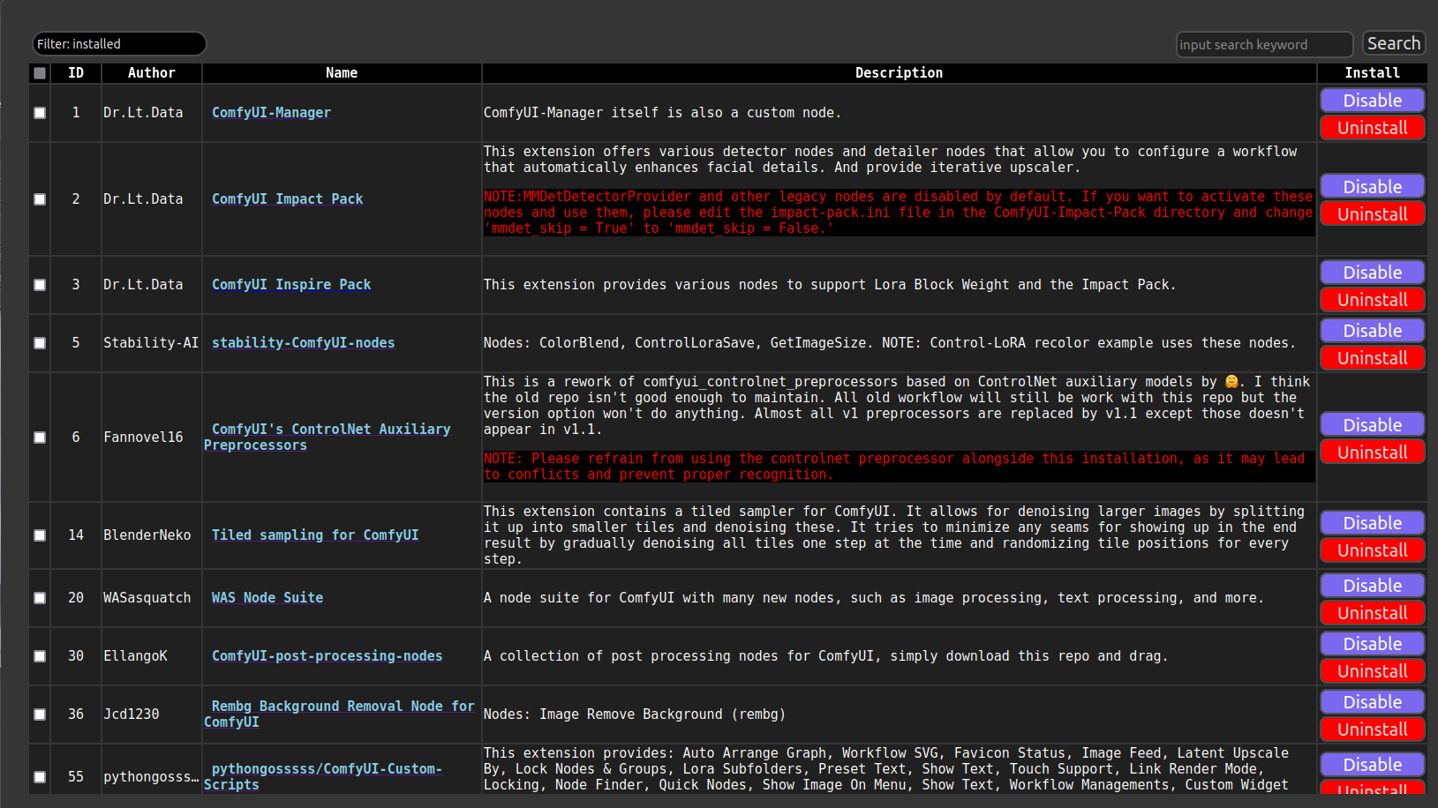
Task: Open the ComfyUI-Manager link
Action: pyautogui.click(x=271, y=113)
